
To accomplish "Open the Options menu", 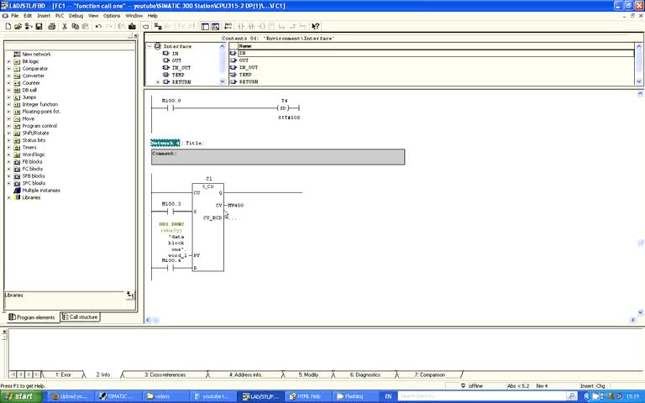I will click(x=112, y=16).
